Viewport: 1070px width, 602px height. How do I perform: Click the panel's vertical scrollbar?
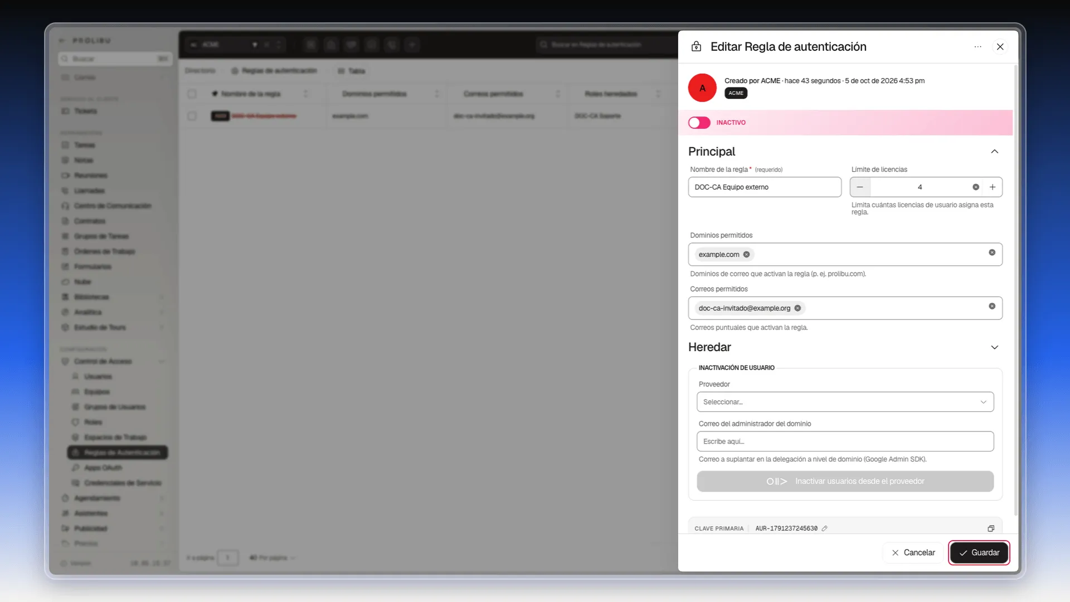[x=1015, y=290]
